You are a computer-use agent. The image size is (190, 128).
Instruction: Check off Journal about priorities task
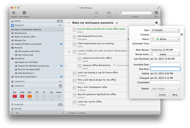click(74, 30)
